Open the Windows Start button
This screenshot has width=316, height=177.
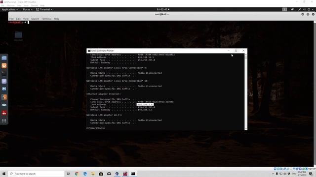pyautogui.click(x=4, y=174)
